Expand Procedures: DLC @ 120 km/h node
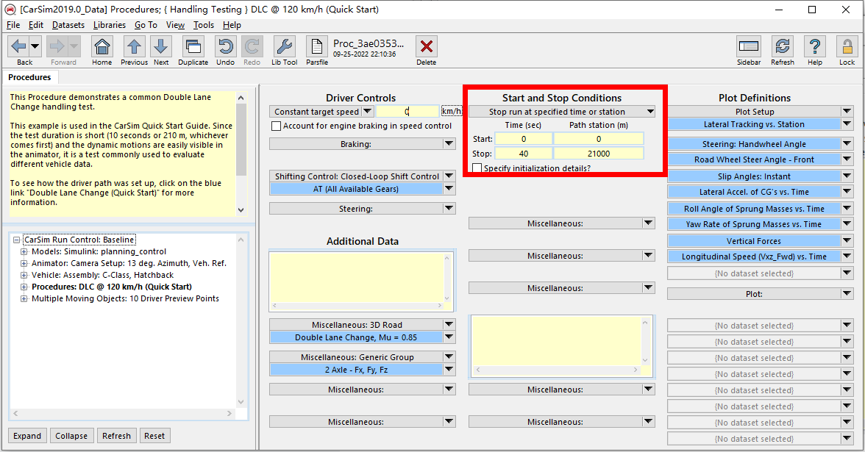The image size is (865, 452). [24, 287]
